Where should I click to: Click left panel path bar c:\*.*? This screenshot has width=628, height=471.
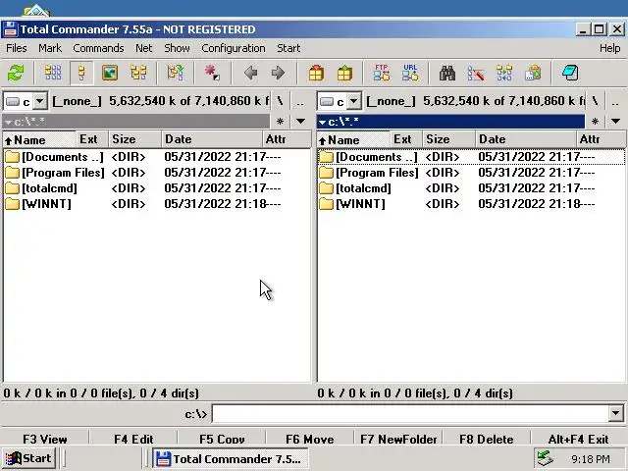[x=135, y=122]
